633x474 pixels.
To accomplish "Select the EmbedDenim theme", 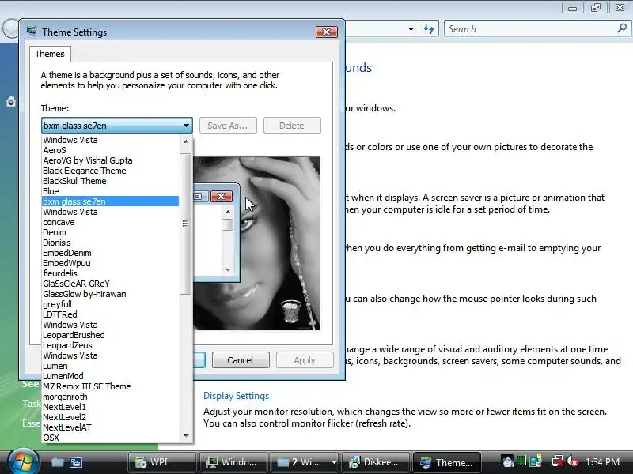I will [110, 253].
